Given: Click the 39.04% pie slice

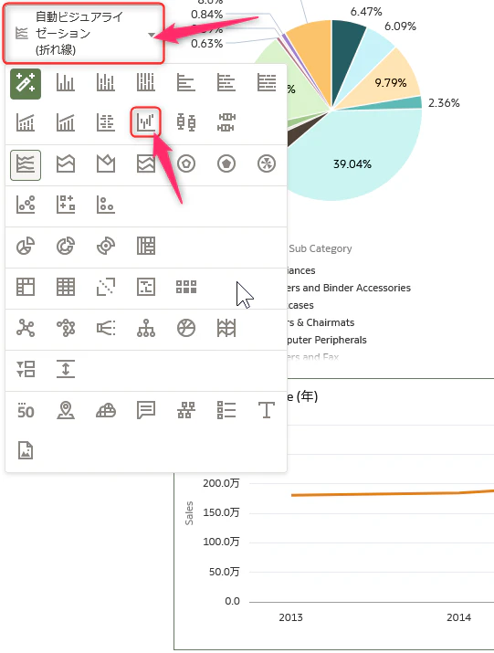Looking at the screenshot, I should 352,164.
